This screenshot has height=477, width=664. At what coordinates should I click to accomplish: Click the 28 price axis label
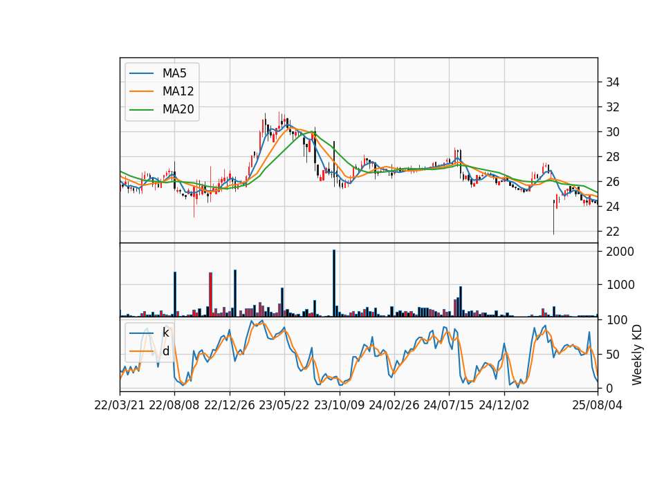612,157
